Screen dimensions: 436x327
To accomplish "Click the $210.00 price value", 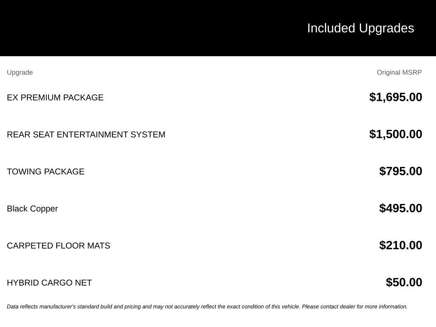I will pyautogui.click(x=401, y=245).
